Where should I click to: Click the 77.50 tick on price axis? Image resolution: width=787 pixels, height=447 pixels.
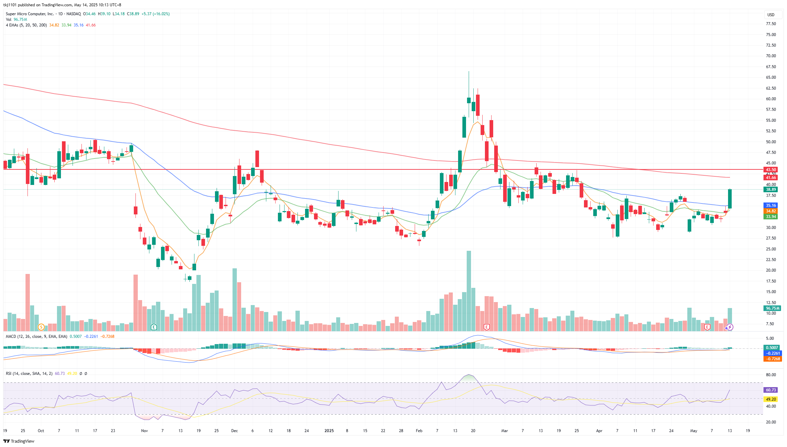[x=771, y=24]
